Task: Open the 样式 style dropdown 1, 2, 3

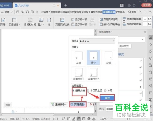Action: (97, 41)
